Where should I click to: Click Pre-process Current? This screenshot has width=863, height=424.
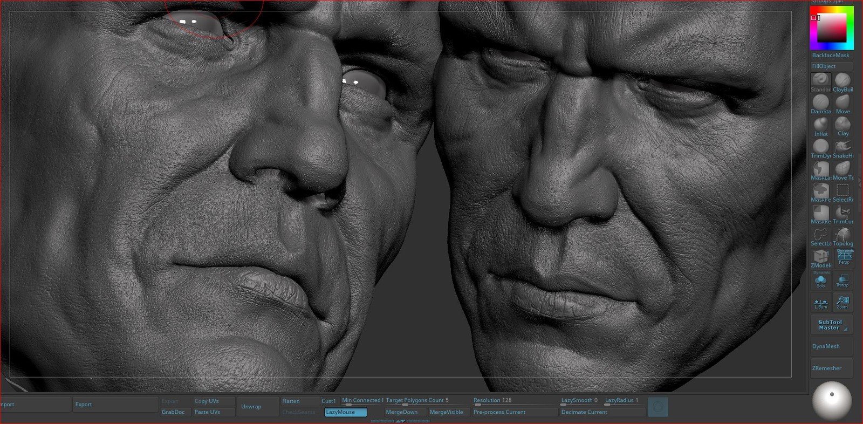pyautogui.click(x=515, y=412)
